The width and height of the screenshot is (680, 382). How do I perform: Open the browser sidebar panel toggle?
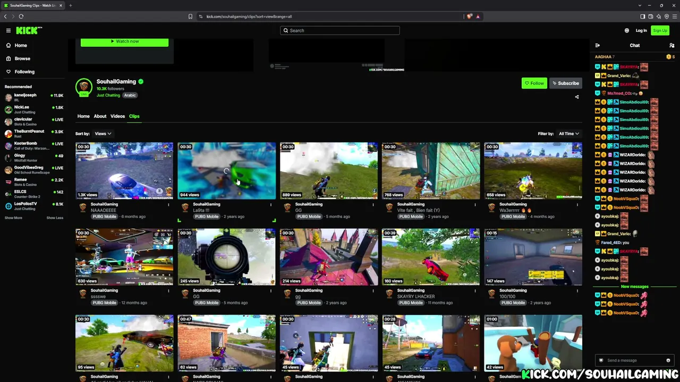(642, 16)
